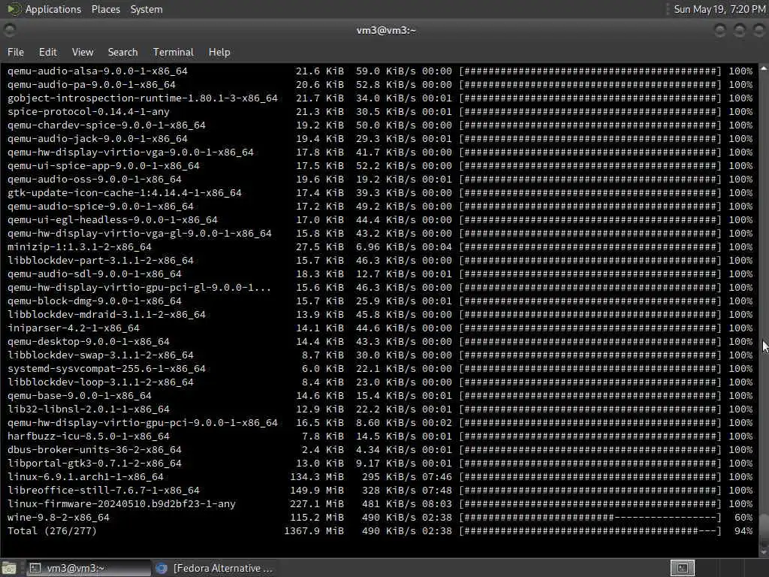Click the qemu-desktop-9.0.0-1-x86_64 line

point(380,342)
